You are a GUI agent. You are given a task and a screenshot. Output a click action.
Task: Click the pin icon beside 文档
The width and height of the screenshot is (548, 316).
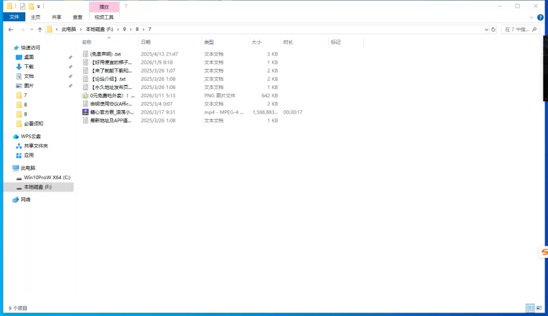click(x=71, y=76)
